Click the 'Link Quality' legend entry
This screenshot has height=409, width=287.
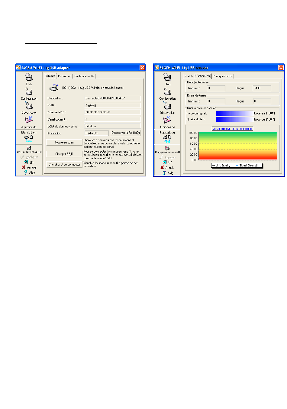click(x=221, y=166)
